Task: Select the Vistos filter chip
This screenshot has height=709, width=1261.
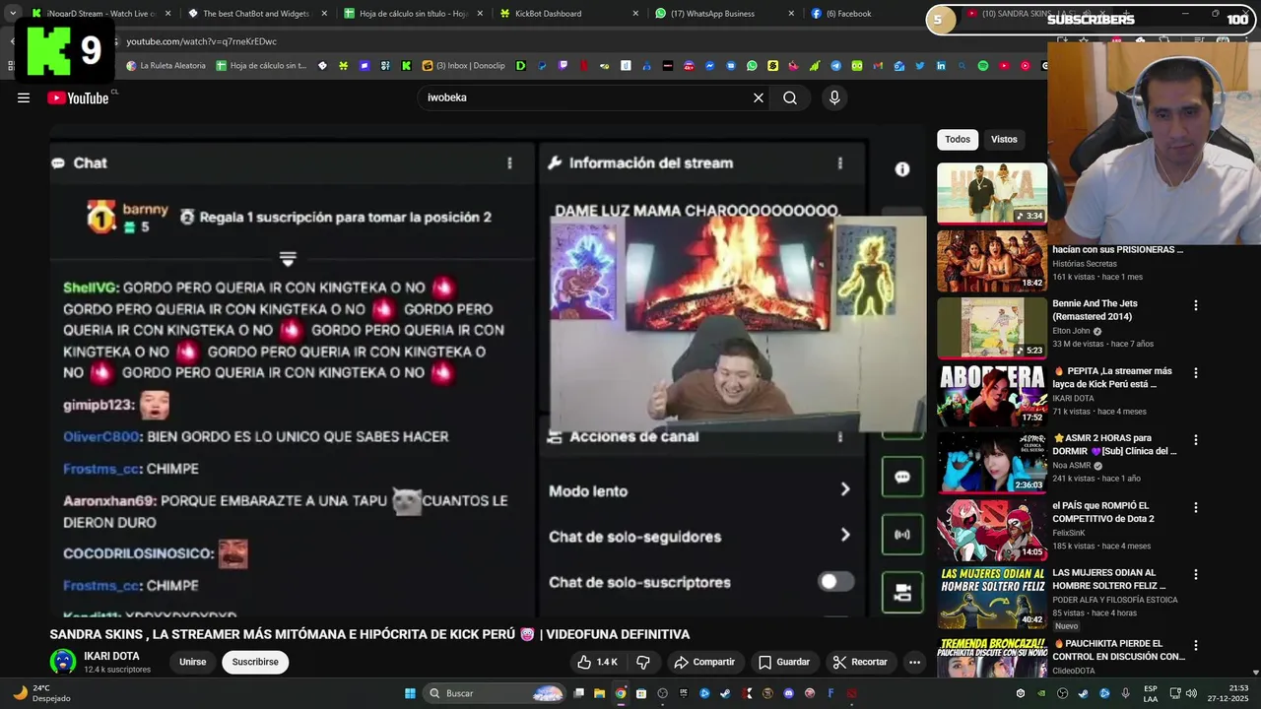Action: coord(1004,140)
